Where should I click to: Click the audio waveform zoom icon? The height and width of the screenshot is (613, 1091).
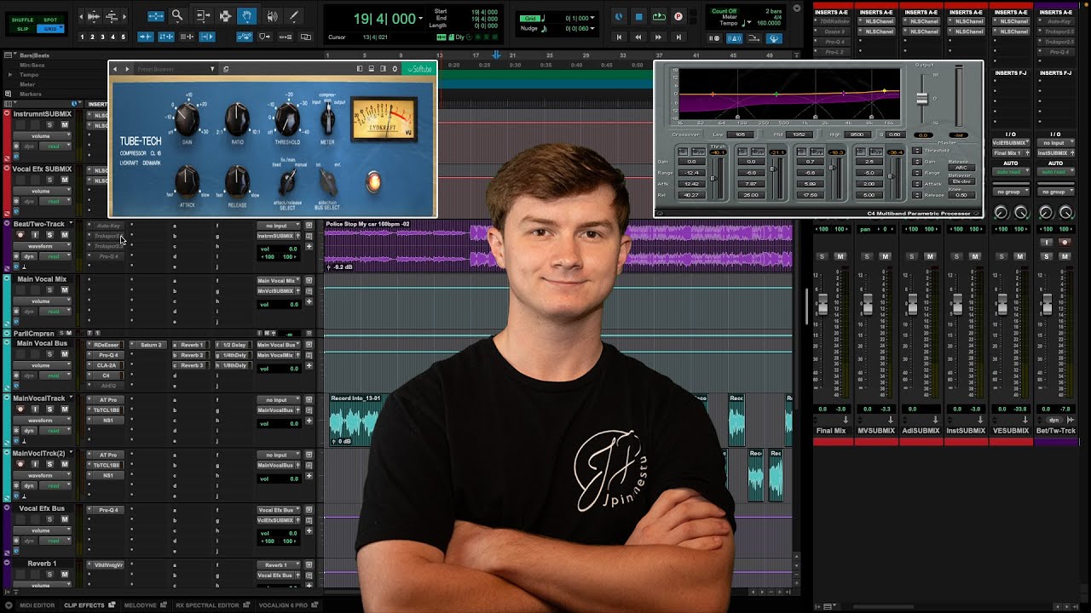[x=94, y=16]
